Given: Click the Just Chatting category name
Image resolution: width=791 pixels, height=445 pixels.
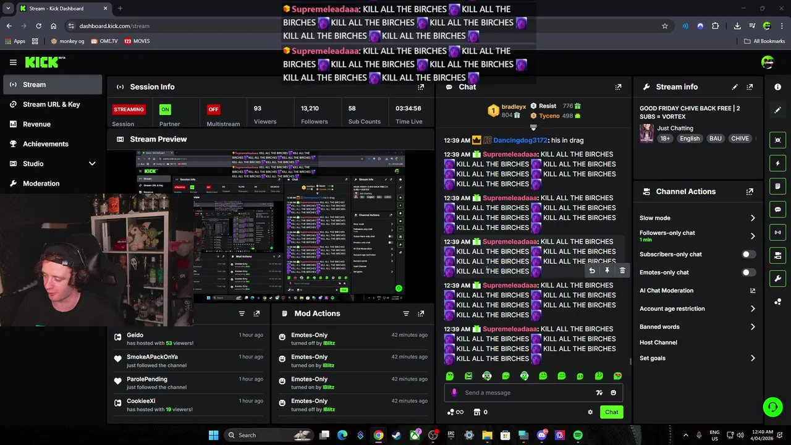Looking at the screenshot, I should pos(675,129).
